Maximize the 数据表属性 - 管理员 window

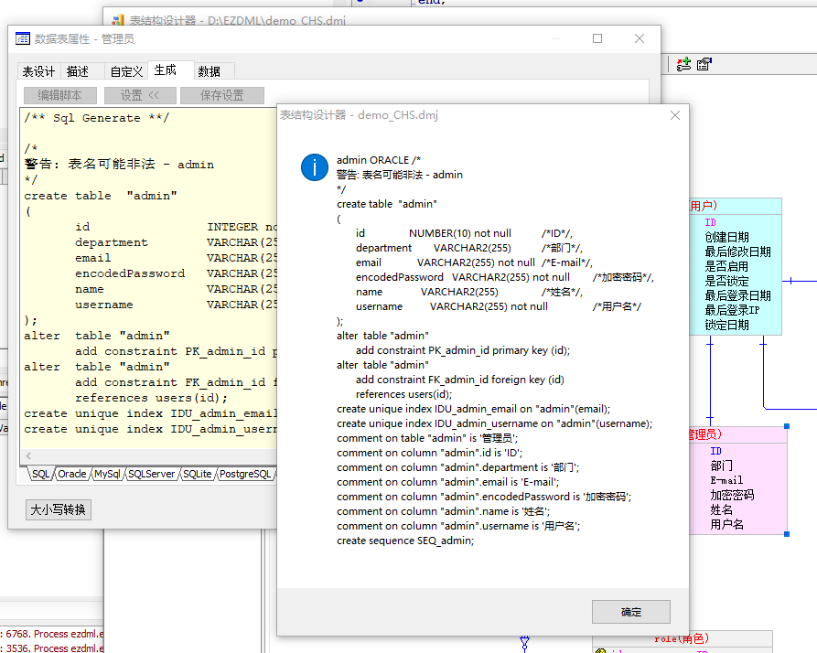(597, 38)
